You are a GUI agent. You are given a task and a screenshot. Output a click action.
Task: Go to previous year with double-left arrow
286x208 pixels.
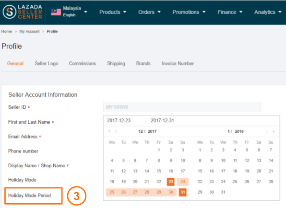[109, 131]
